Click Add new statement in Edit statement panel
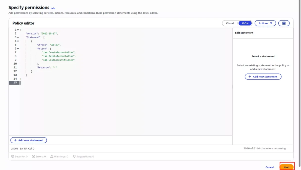 [263, 77]
